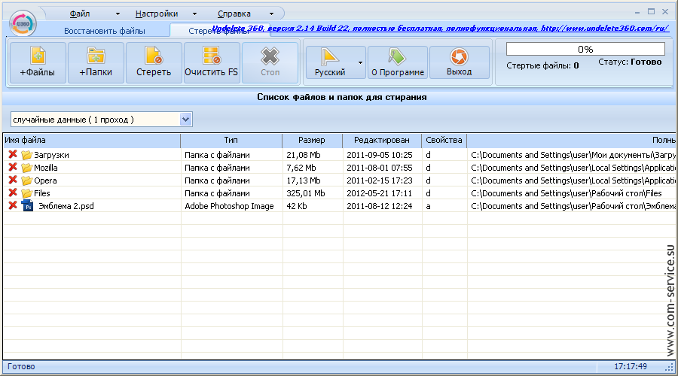
Task: Open the Файл menu
Action: [80, 14]
